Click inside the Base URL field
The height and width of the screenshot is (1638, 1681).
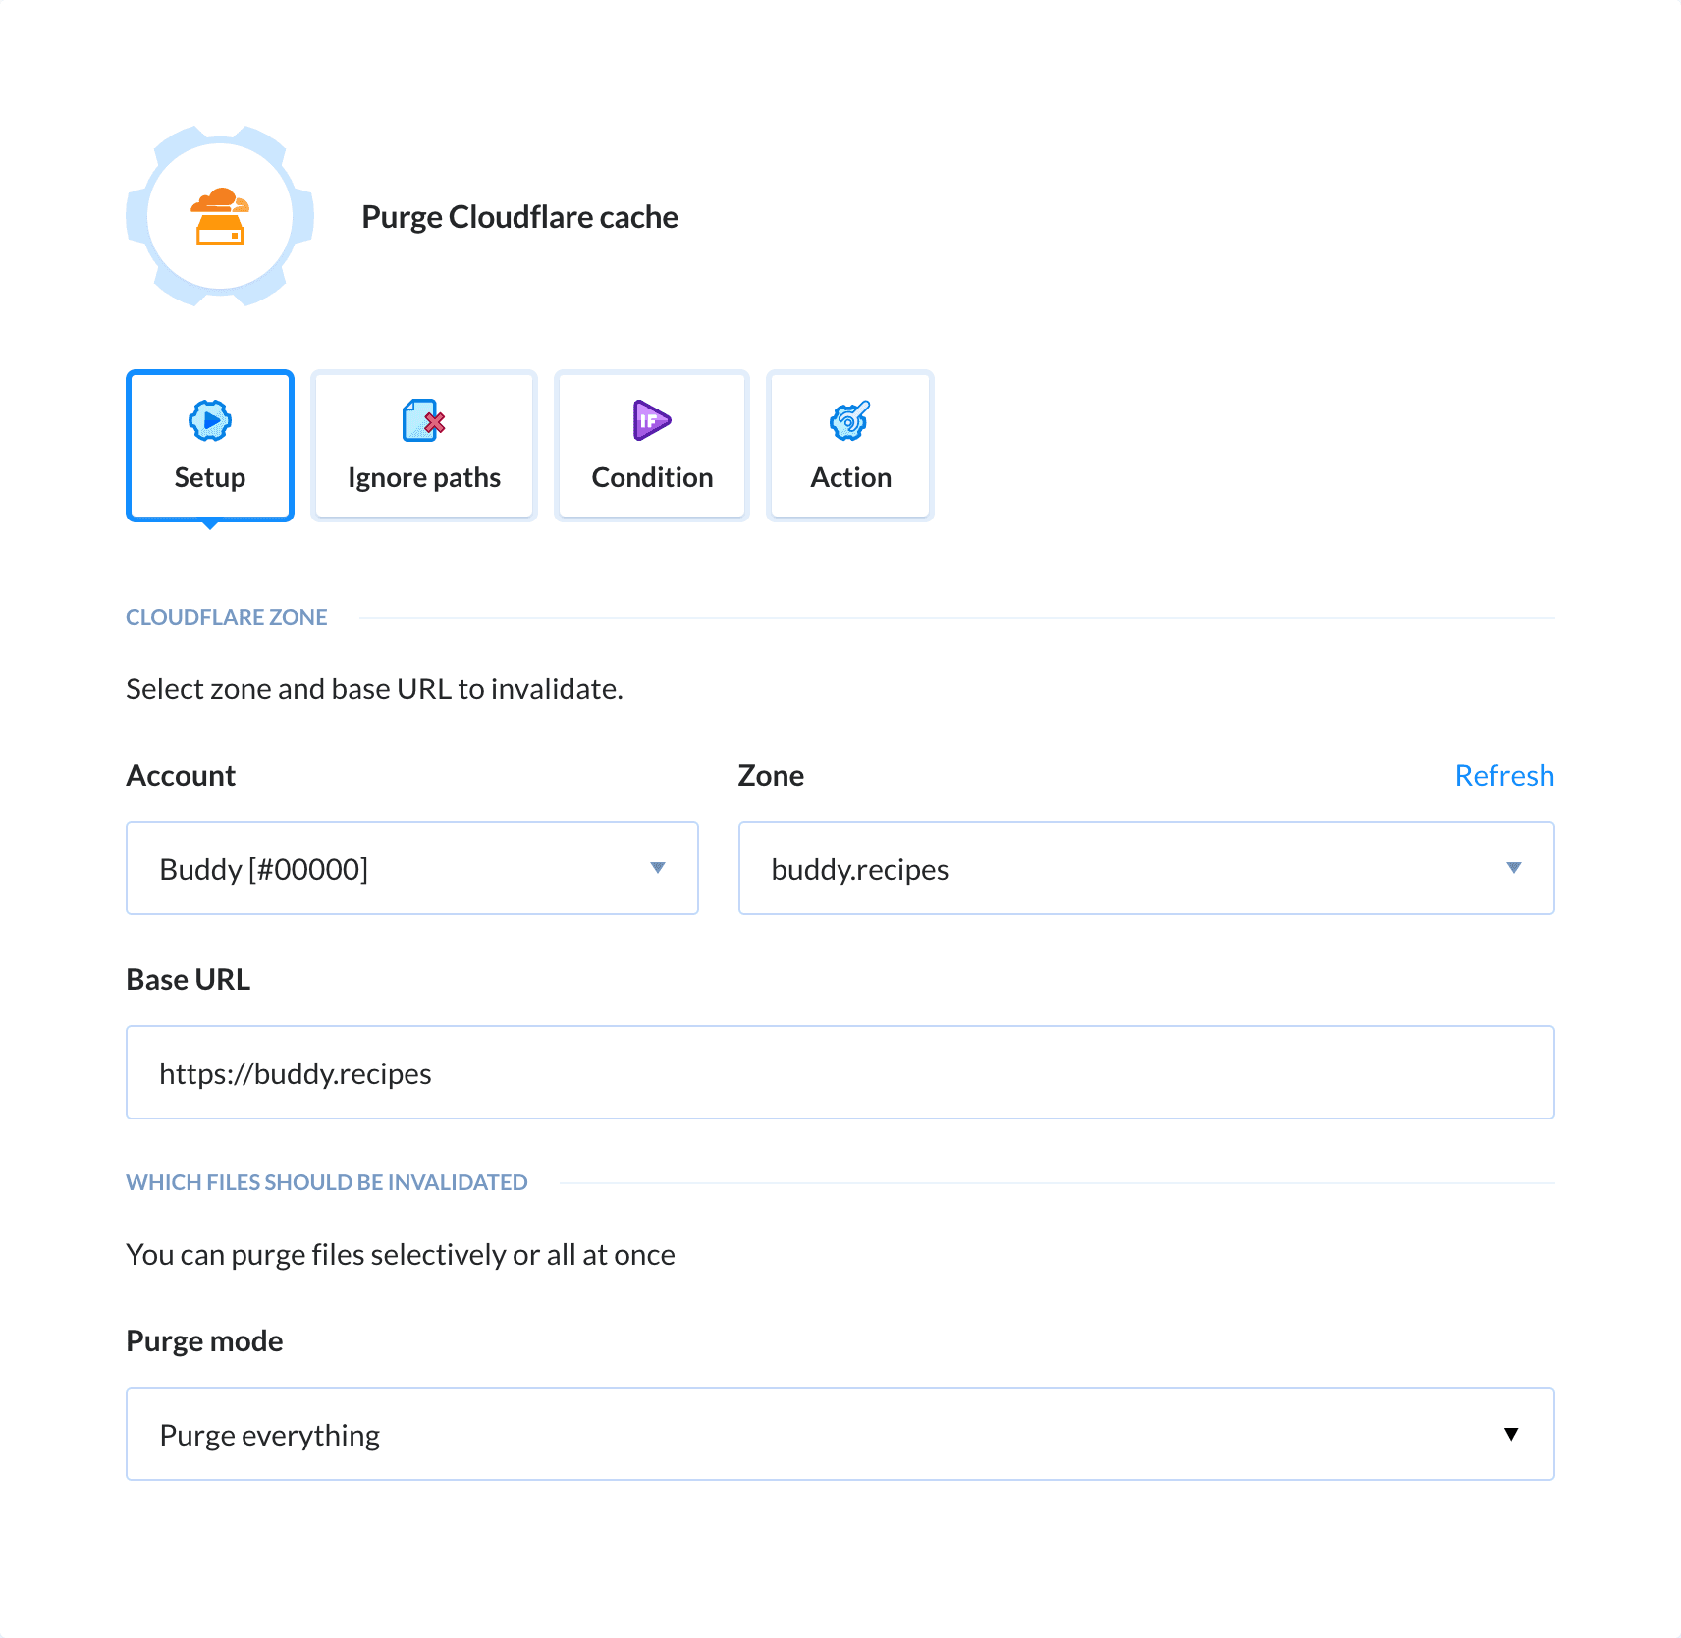click(x=840, y=1071)
